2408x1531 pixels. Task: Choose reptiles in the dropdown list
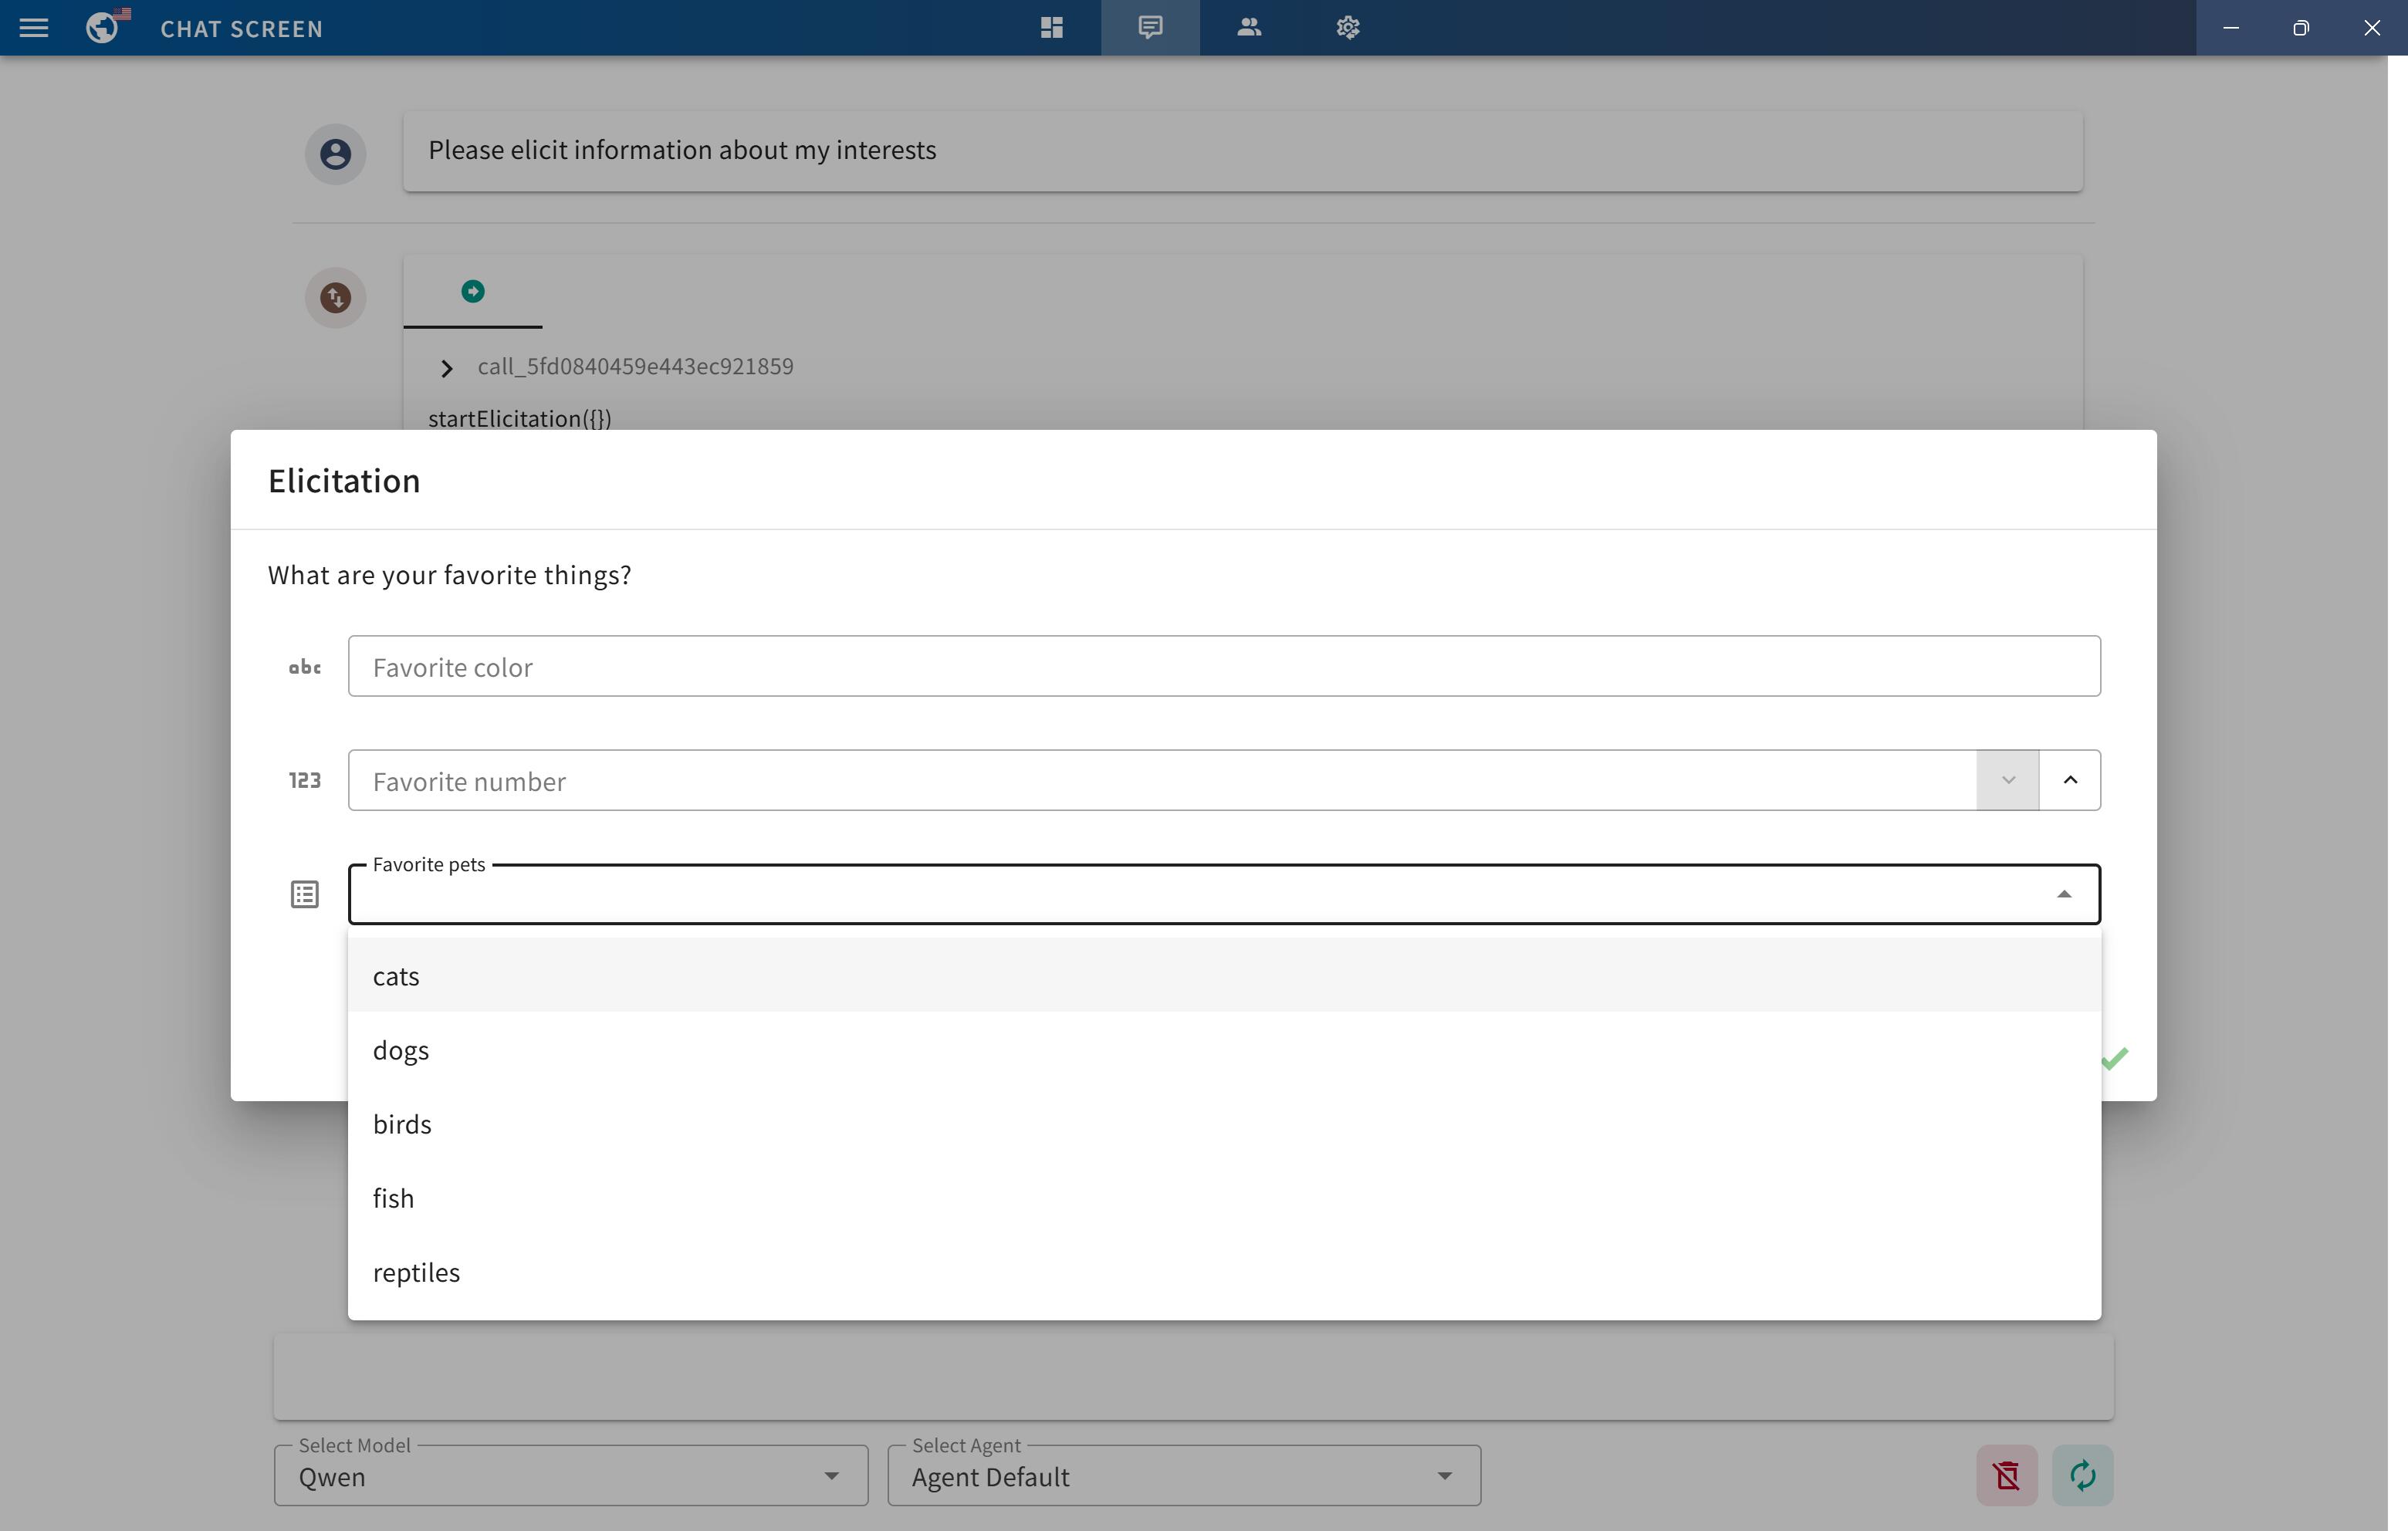pyautogui.click(x=416, y=1272)
